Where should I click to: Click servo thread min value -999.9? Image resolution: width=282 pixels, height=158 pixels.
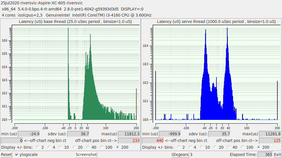click(x=170, y=134)
